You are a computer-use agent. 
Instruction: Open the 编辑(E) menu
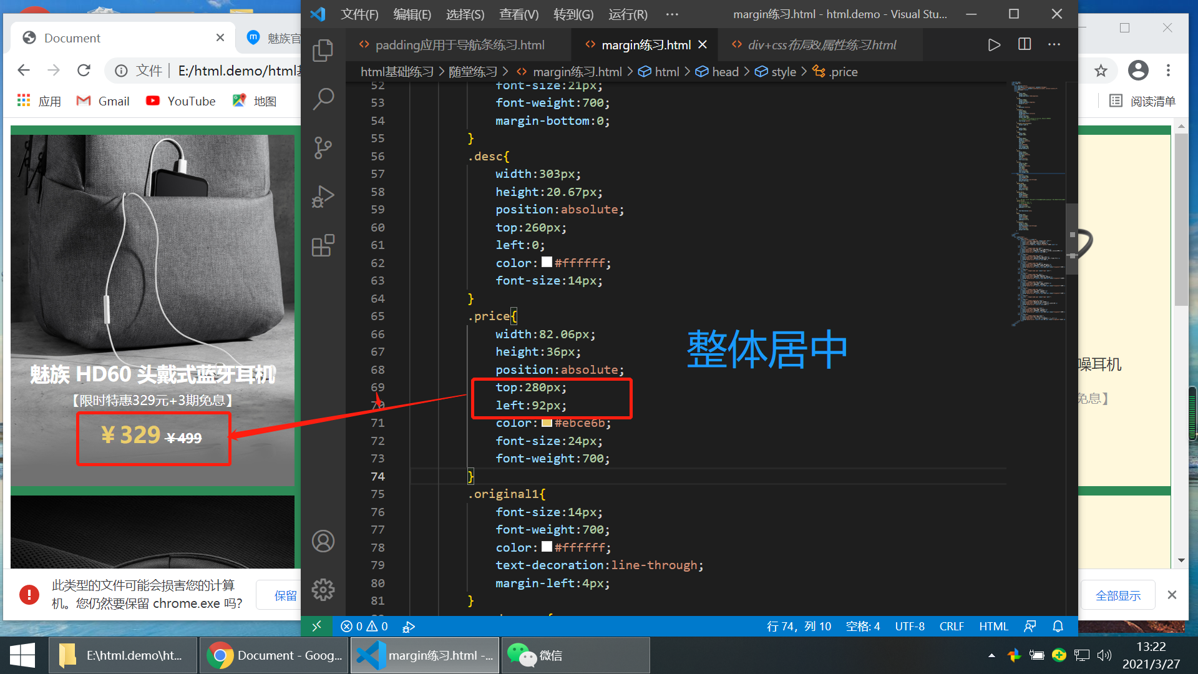tap(412, 14)
